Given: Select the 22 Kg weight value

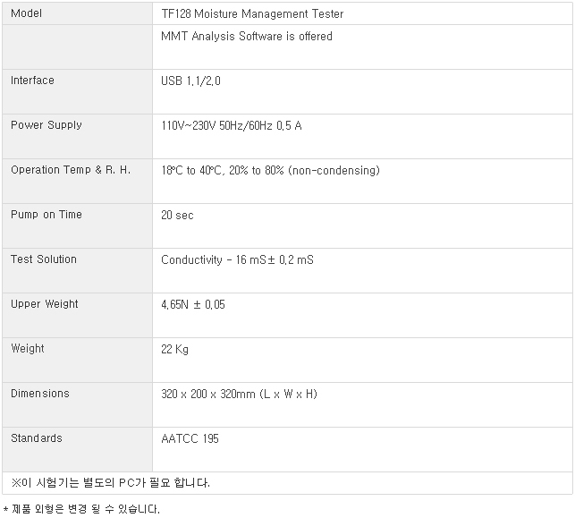Looking at the screenshot, I should pyautogui.click(x=174, y=350).
